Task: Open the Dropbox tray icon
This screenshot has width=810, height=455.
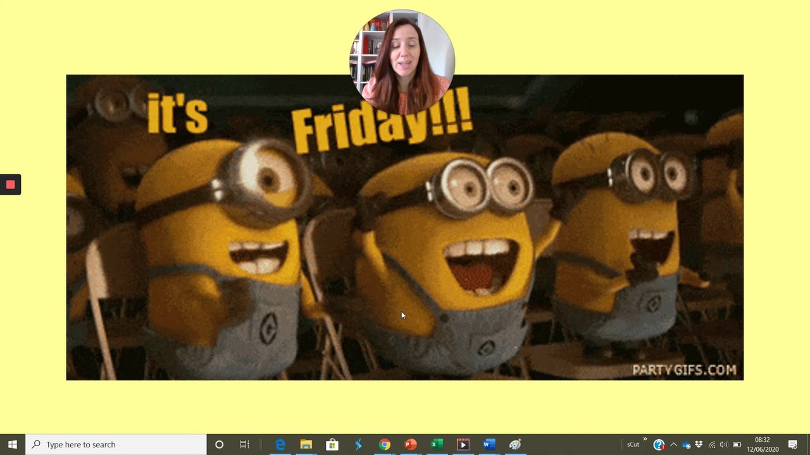Action: pos(699,444)
